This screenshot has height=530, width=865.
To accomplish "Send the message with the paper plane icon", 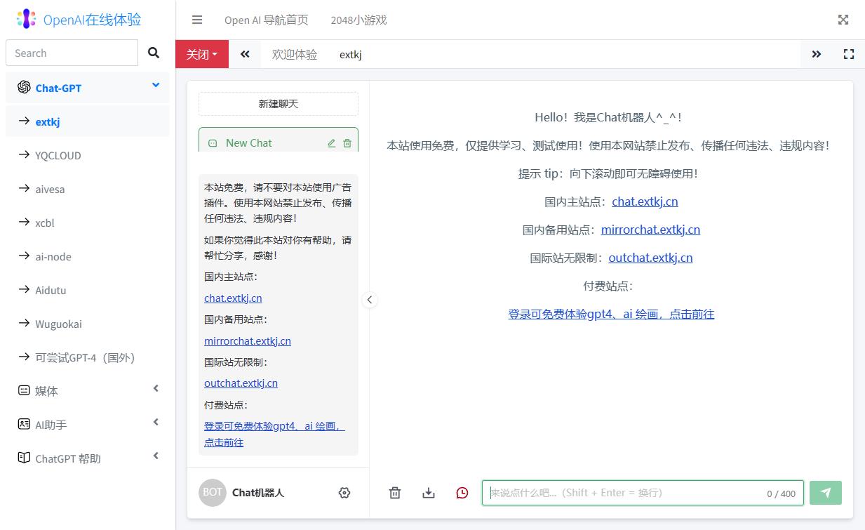I will pyautogui.click(x=825, y=492).
